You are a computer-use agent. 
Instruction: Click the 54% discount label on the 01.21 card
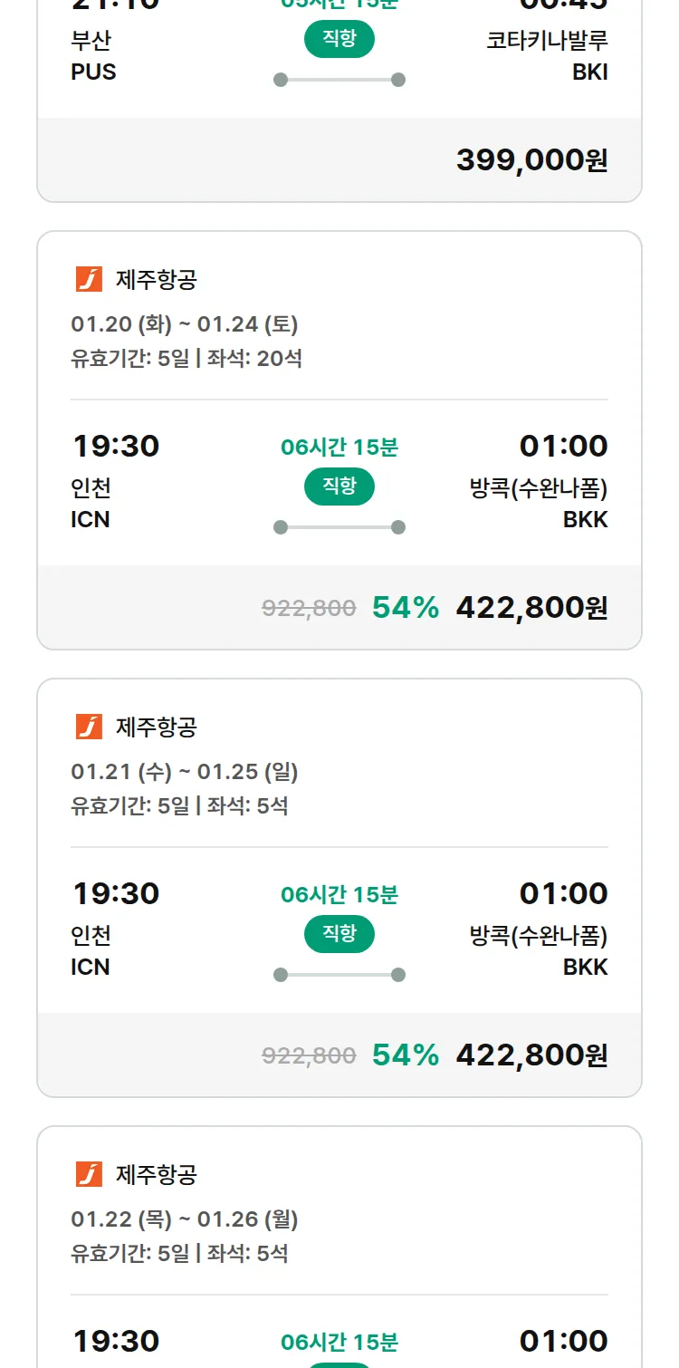pyautogui.click(x=405, y=1055)
